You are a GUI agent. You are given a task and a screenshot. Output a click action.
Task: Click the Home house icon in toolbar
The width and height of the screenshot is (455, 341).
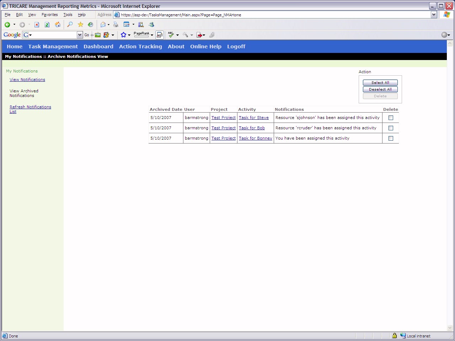(x=58, y=25)
